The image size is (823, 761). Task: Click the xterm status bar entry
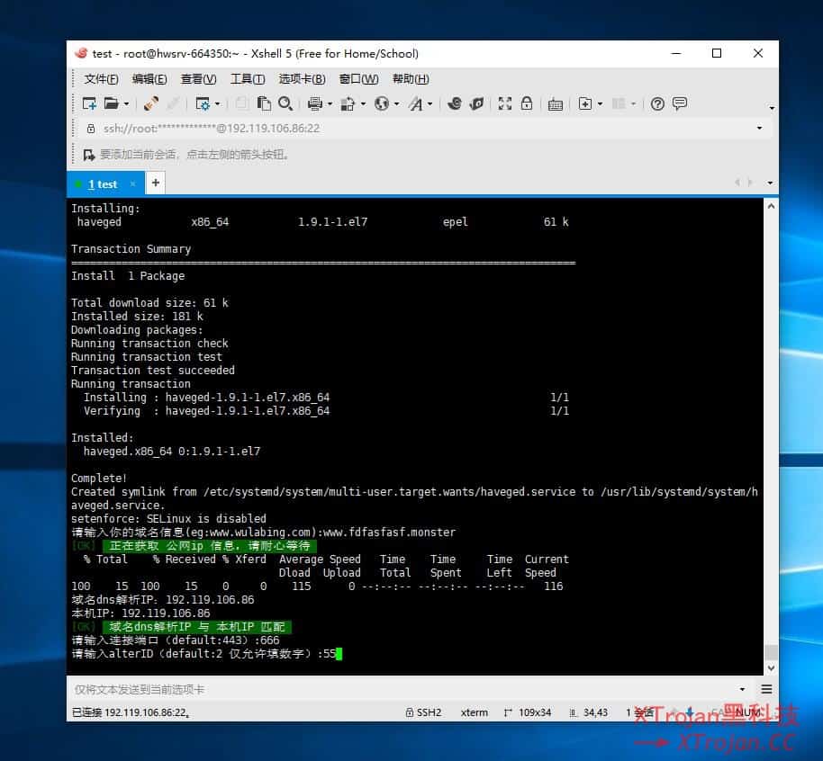tap(474, 712)
